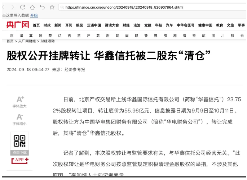Screen dimensions: 247x180
Task: Open the 中华名医号 nav item
Action: click(x=186, y=25)
